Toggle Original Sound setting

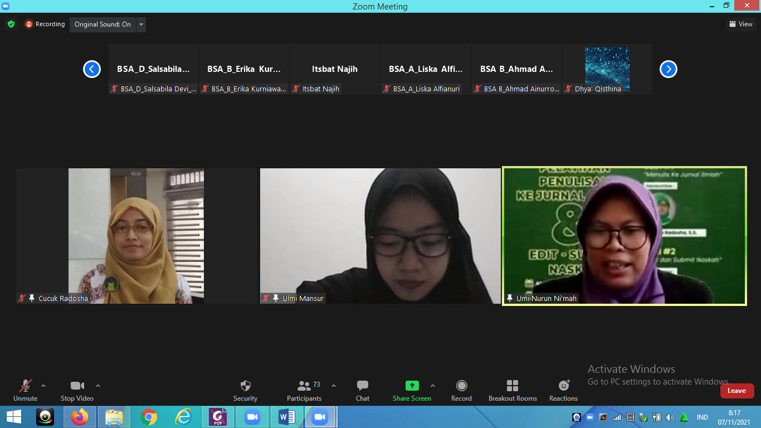103,25
